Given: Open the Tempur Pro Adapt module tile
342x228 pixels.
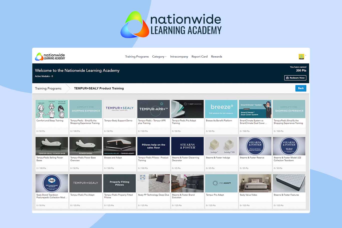Looking at the screenshot, I should tap(221, 183).
